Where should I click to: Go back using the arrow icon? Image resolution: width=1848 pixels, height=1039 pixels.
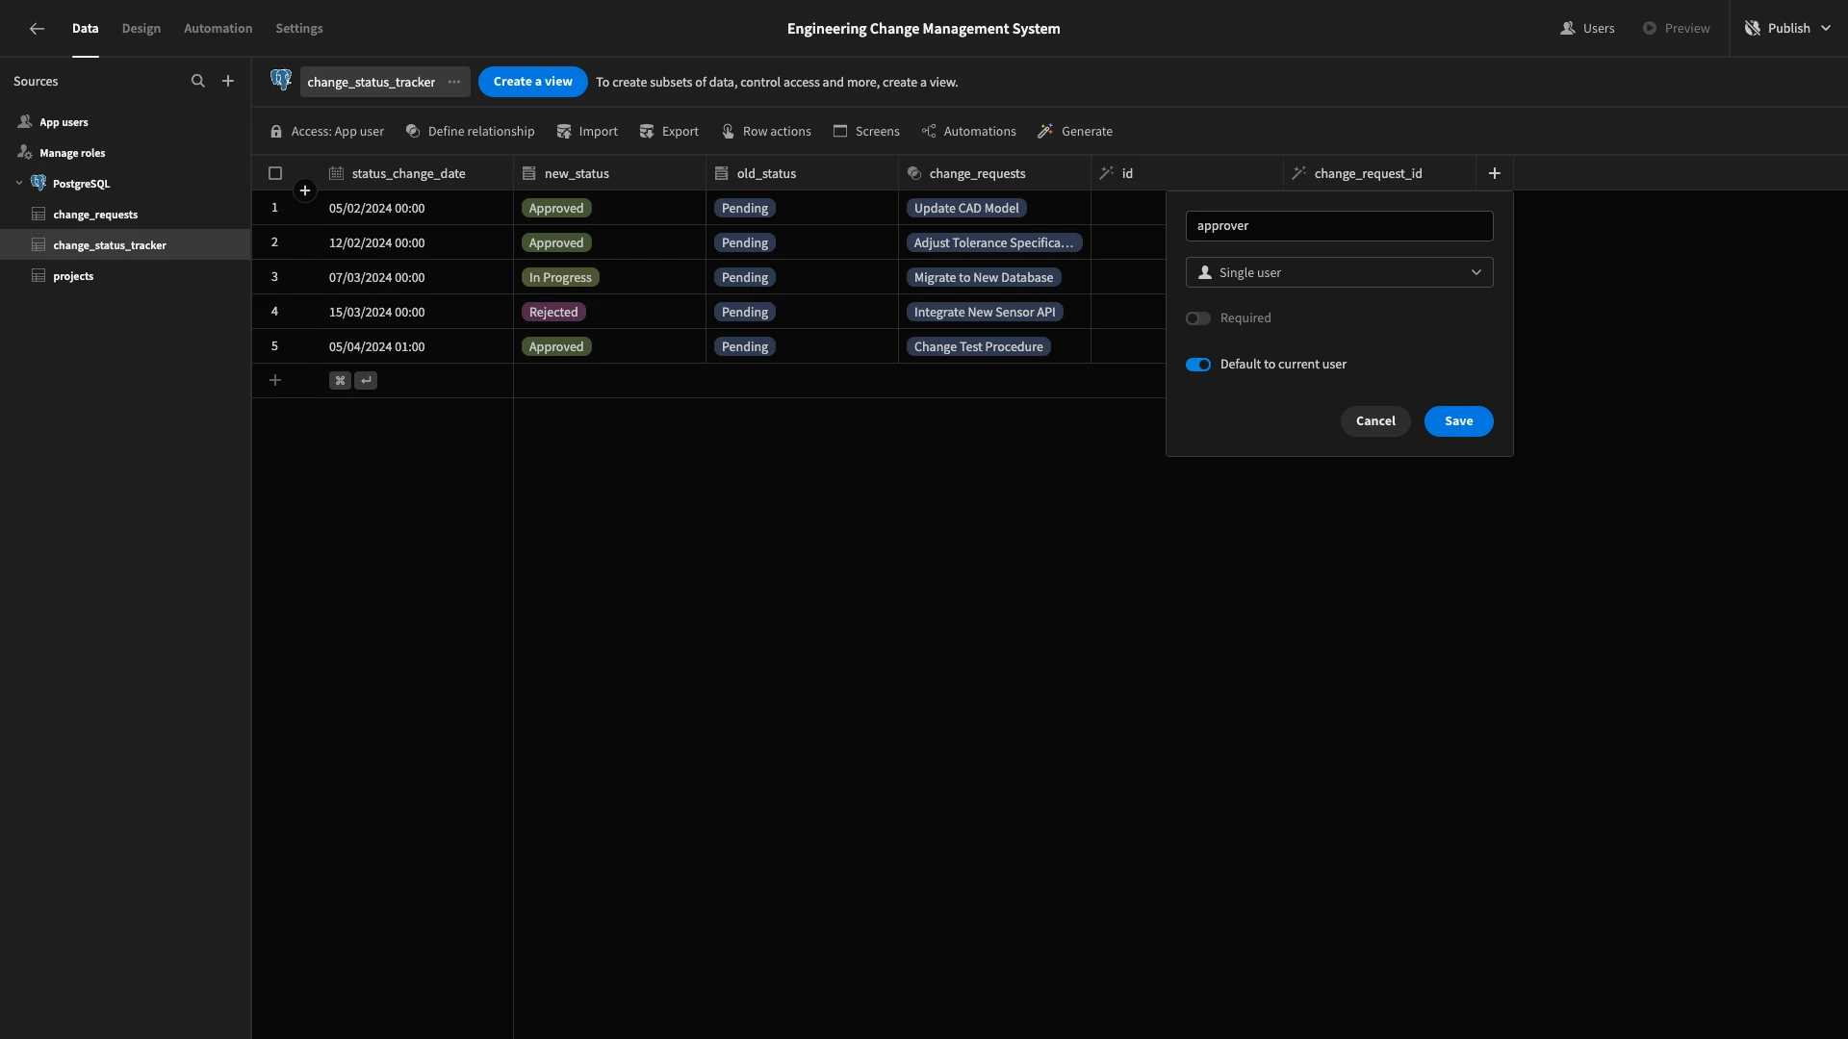point(37,29)
